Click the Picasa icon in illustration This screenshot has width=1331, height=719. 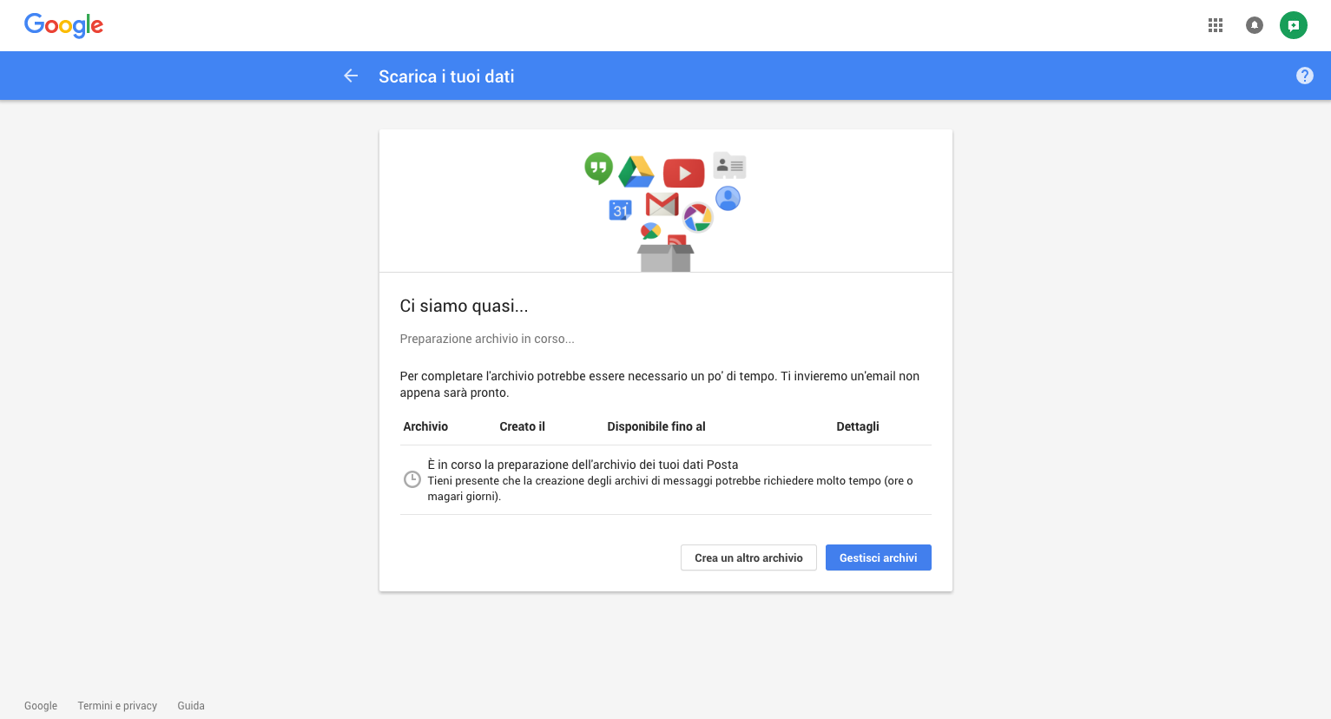tap(698, 217)
